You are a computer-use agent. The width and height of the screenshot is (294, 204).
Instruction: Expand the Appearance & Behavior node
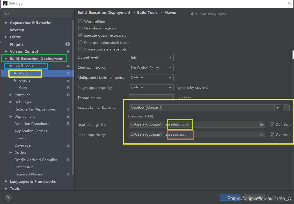(6, 23)
